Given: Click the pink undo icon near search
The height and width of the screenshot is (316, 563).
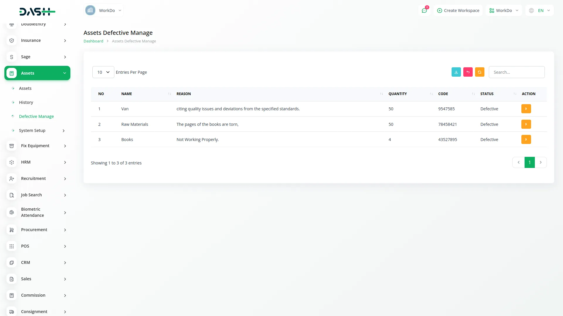Looking at the screenshot, I should click(x=468, y=72).
